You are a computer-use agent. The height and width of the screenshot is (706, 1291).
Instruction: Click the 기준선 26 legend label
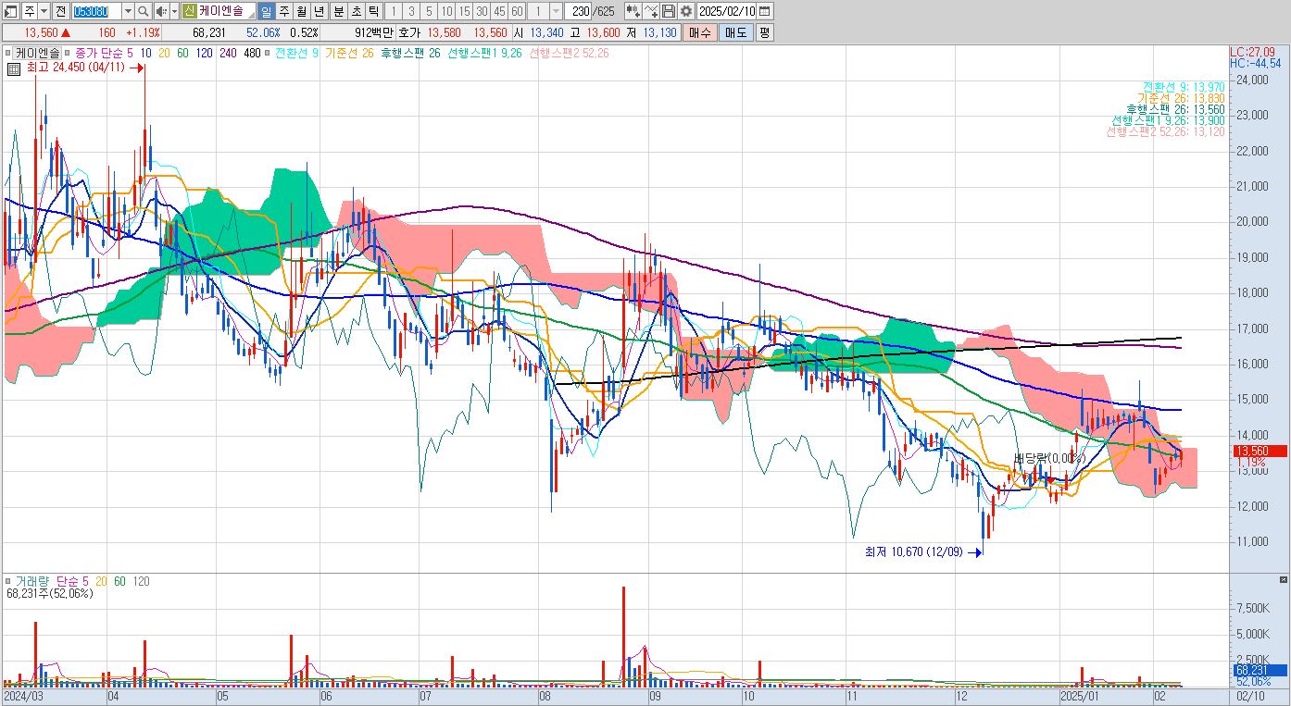(350, 53)
